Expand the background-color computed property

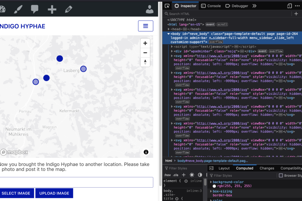tap(211, 182)
